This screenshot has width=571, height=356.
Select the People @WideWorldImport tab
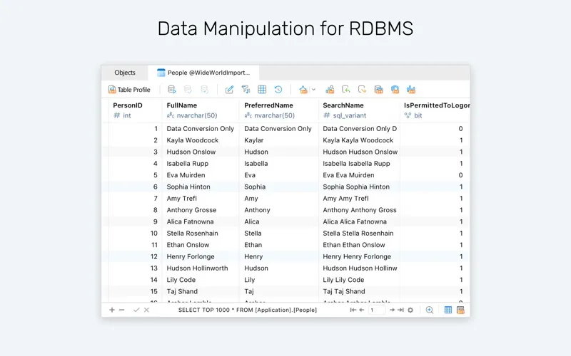point(203,73)
